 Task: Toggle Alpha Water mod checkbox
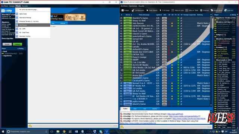point(17,14)
